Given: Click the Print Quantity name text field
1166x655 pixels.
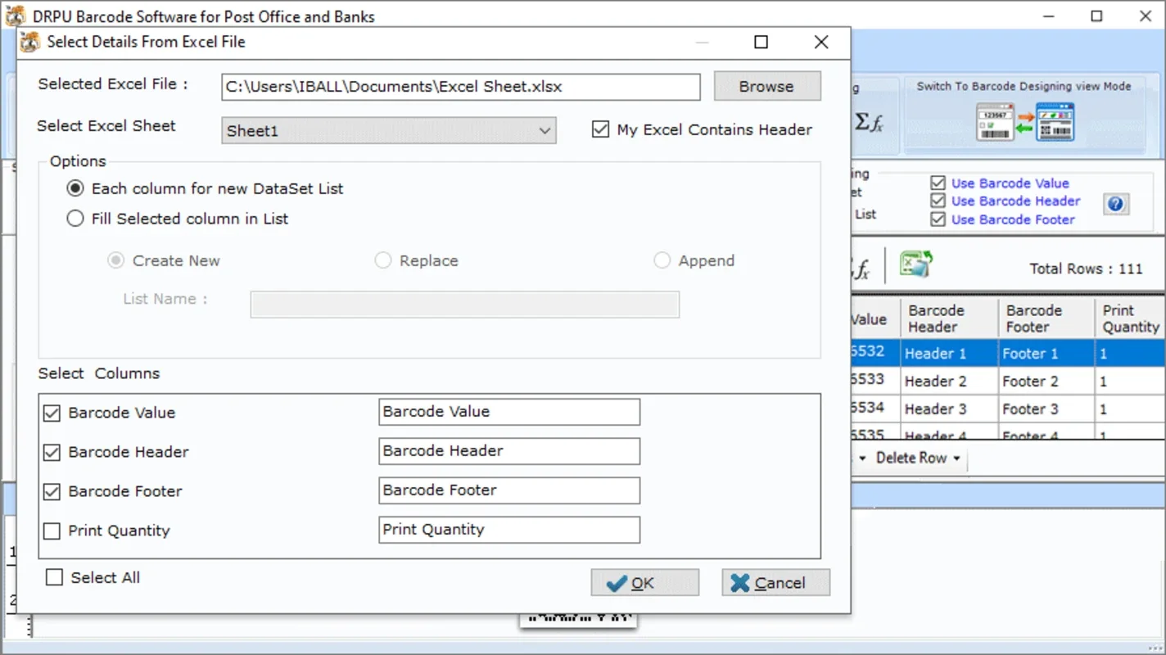Looking at the screenshot, I should tap(509, 530).
